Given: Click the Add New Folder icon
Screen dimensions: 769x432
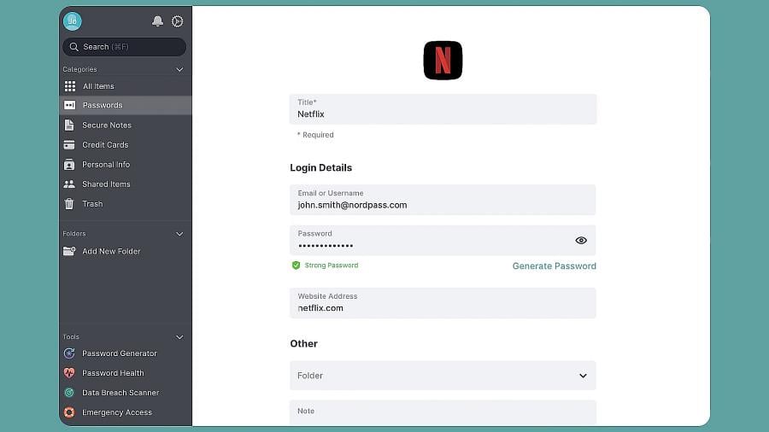Looking at the screenshot, I should [69, 251].
